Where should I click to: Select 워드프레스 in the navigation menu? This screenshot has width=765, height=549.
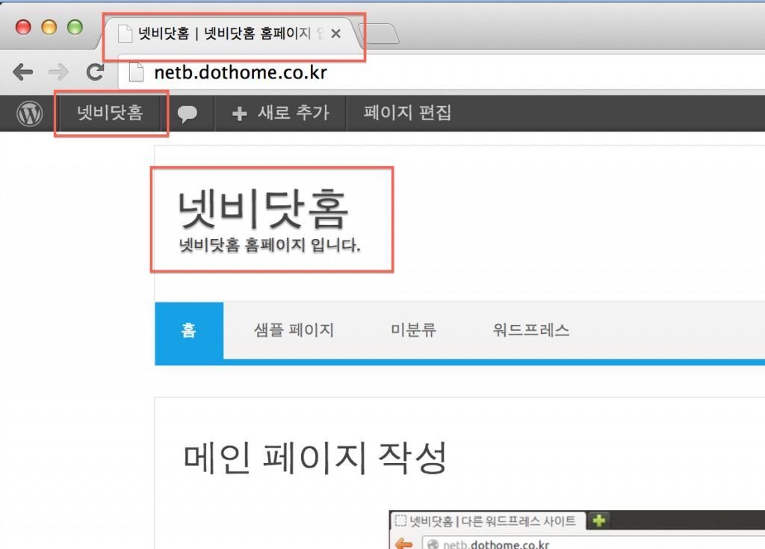point(531,330)
